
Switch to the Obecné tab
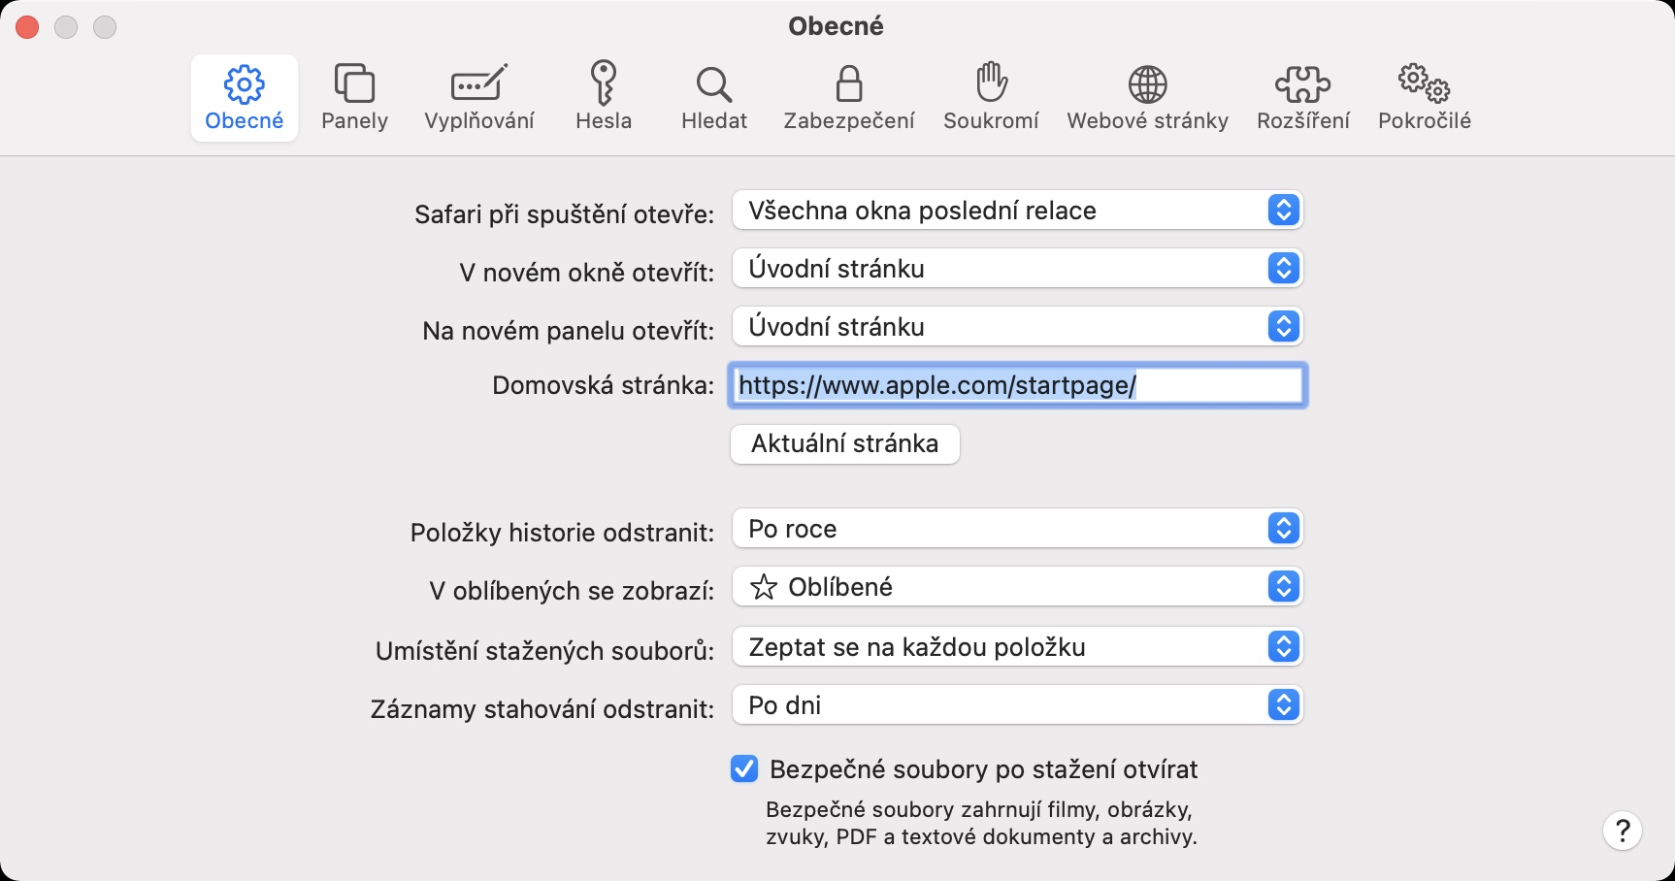point(245,98)
